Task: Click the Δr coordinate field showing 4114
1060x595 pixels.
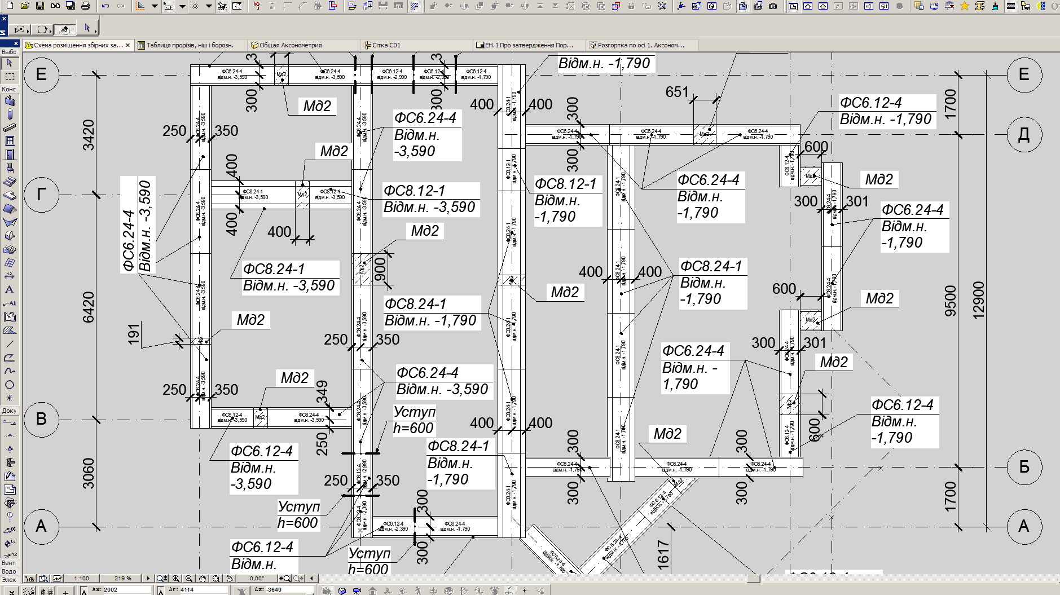Action: click(204, 590)
